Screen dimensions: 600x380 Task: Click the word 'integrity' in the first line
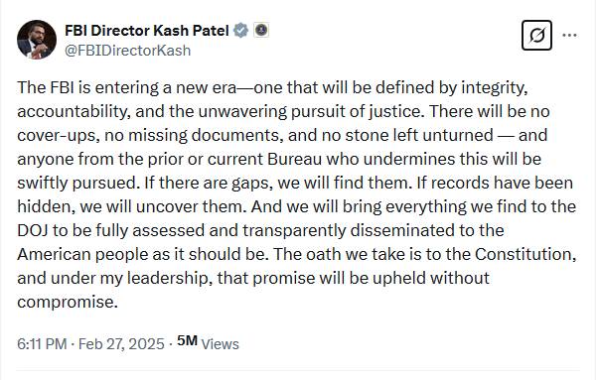[493, 88]
